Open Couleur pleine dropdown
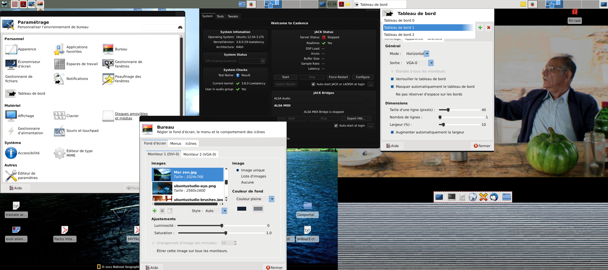The width and height of the screenshot is (608, 270). click(x=255, y=199)
